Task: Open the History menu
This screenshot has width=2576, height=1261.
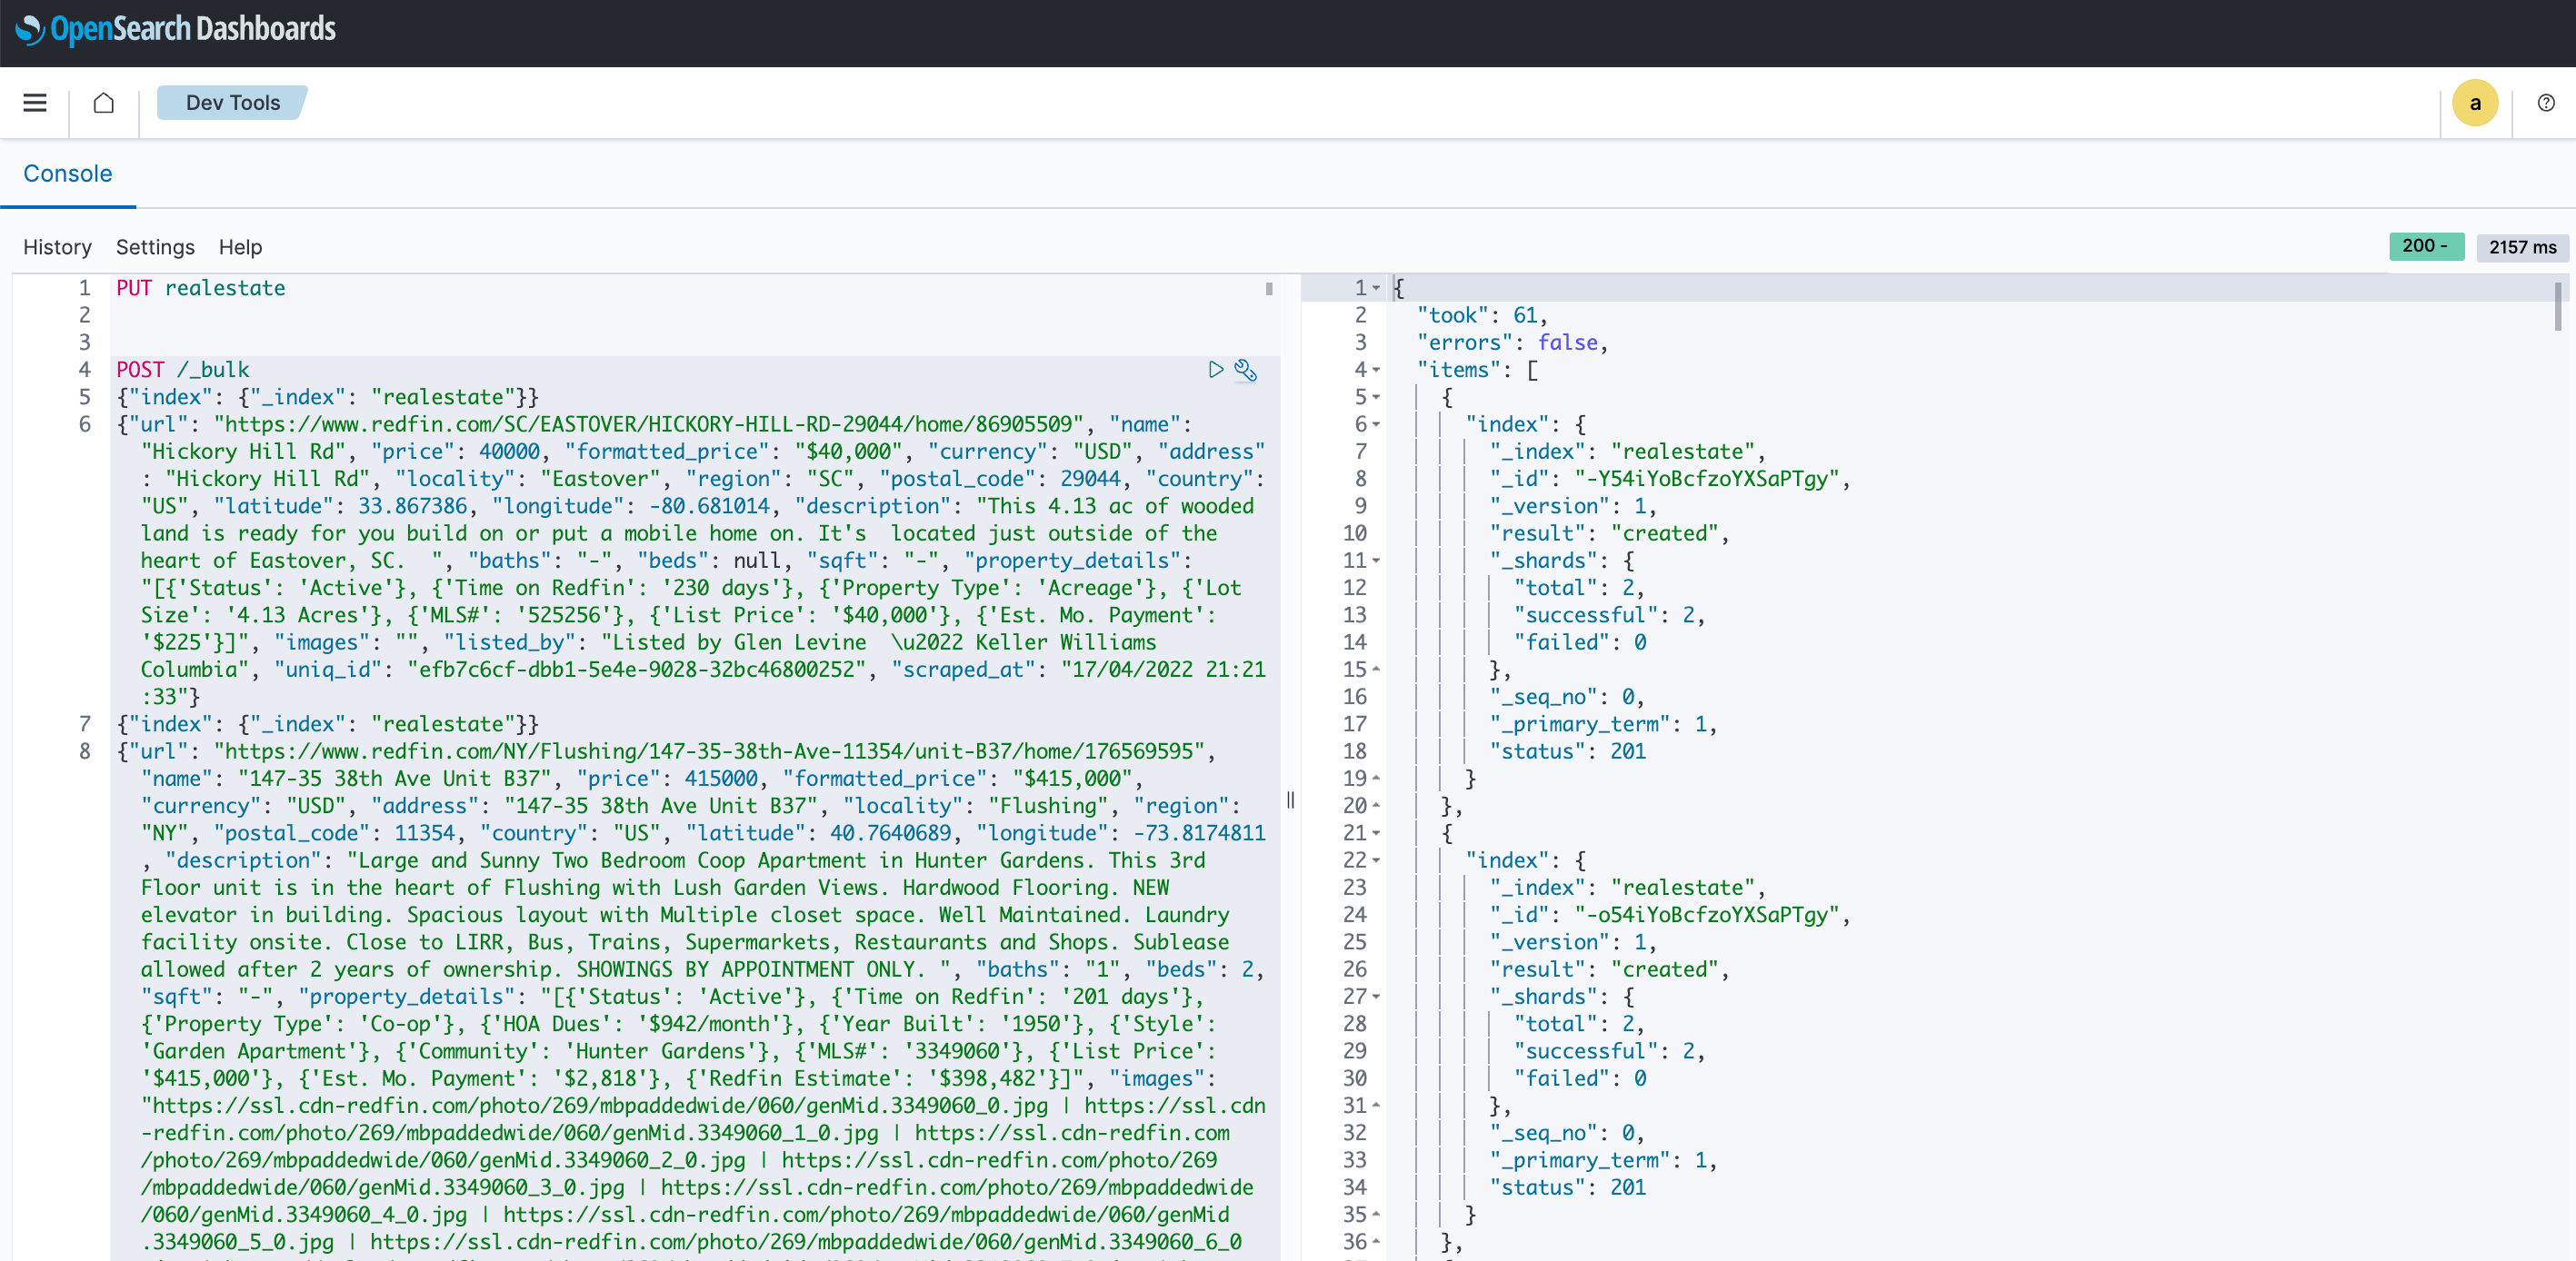Action: [57, 247]
